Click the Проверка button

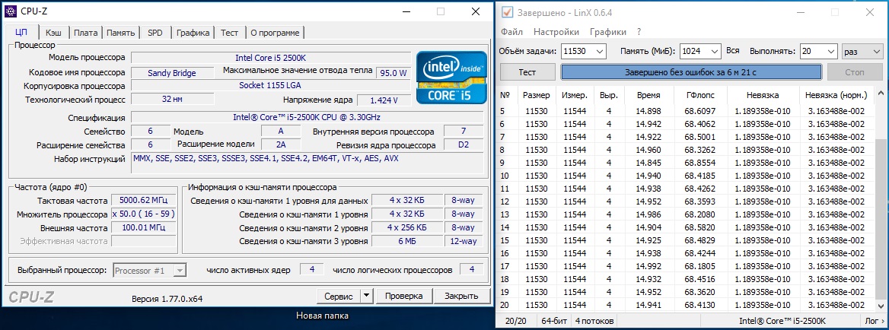(x=403, y=296)
